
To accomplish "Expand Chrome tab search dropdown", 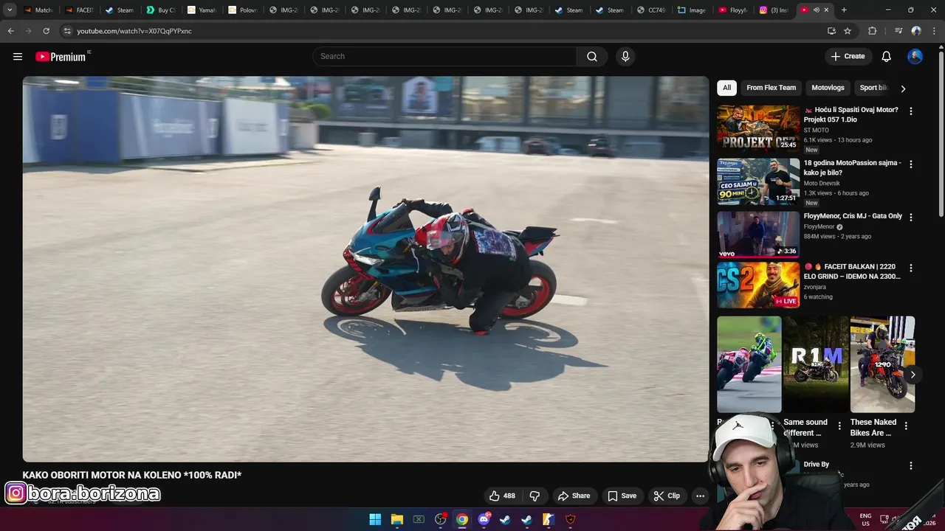I will (x=10, y=10).
